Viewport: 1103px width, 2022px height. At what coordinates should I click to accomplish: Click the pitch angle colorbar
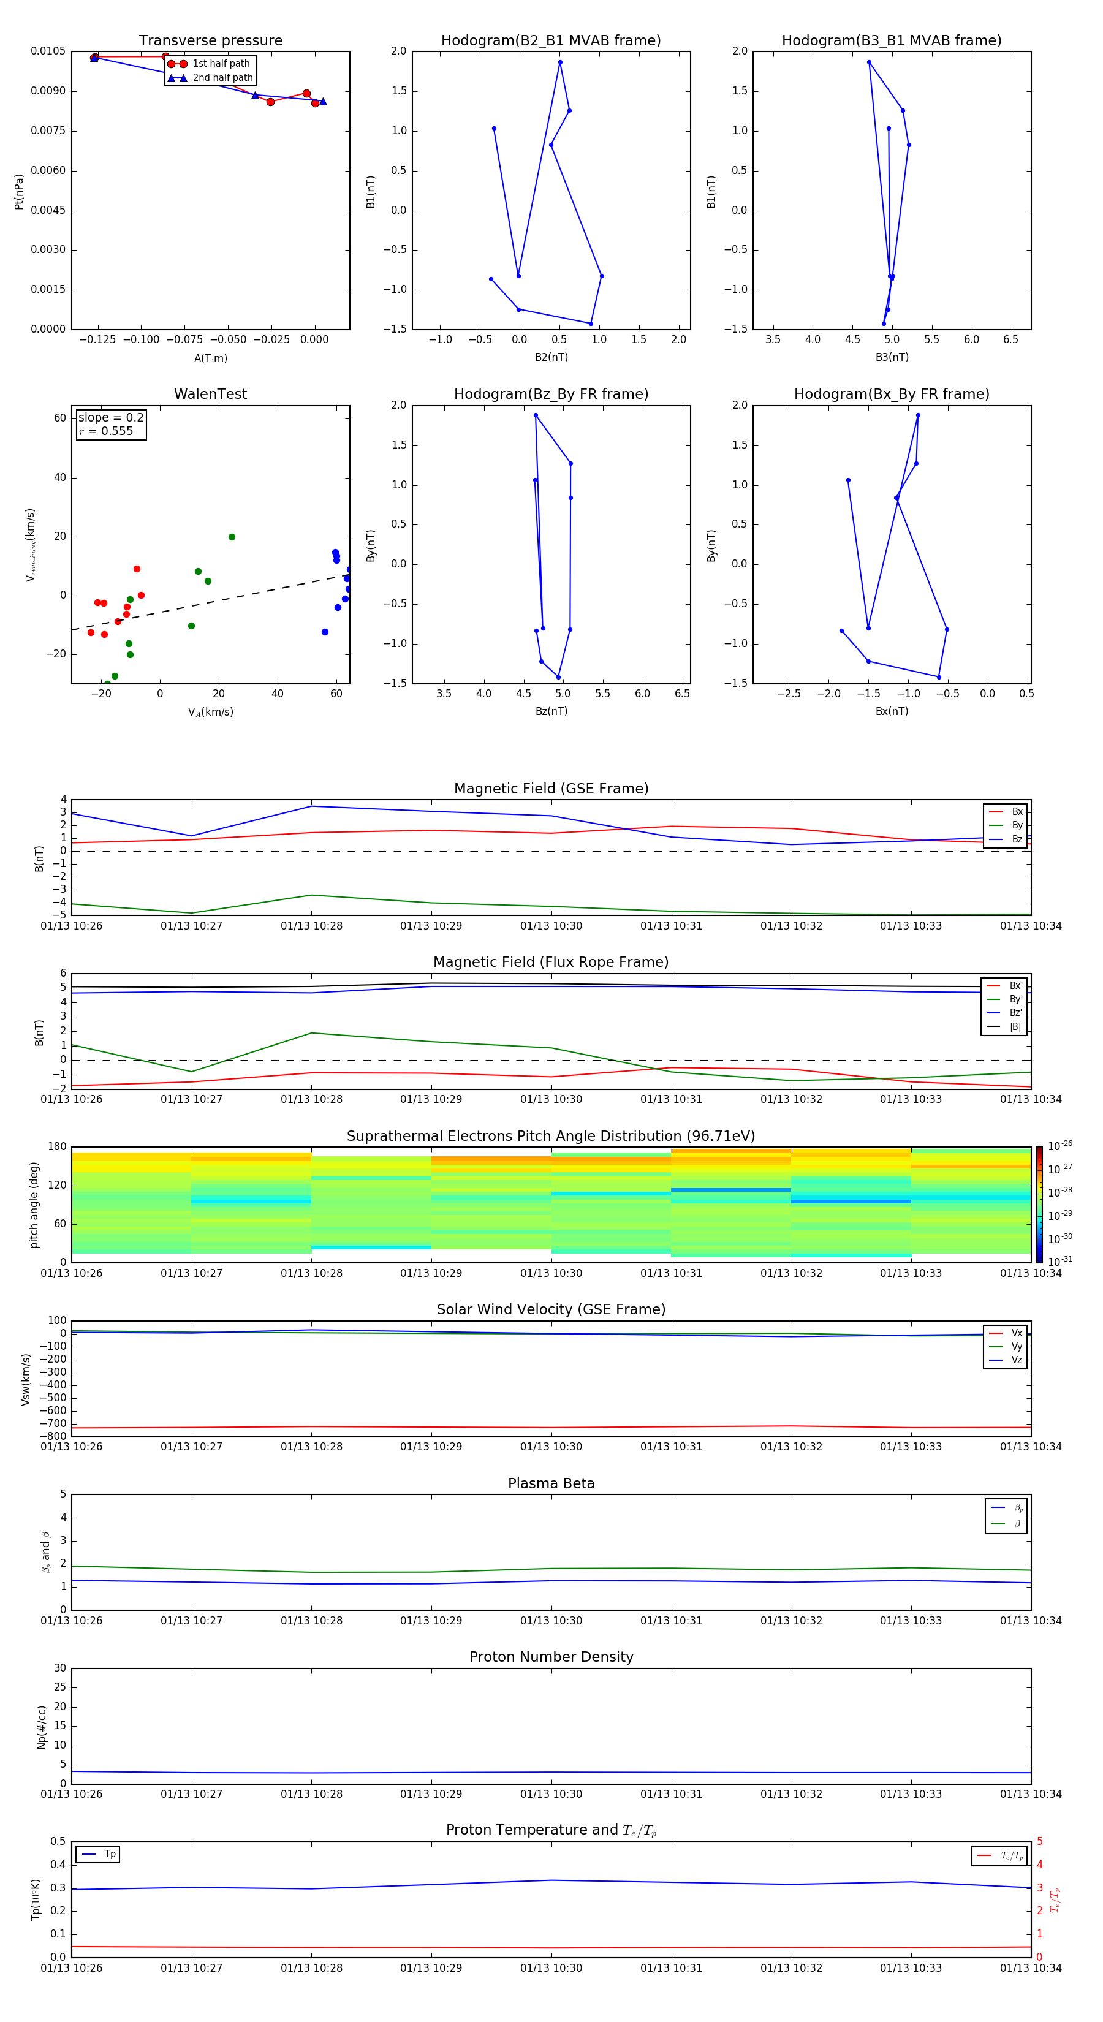(1039, 1204)
